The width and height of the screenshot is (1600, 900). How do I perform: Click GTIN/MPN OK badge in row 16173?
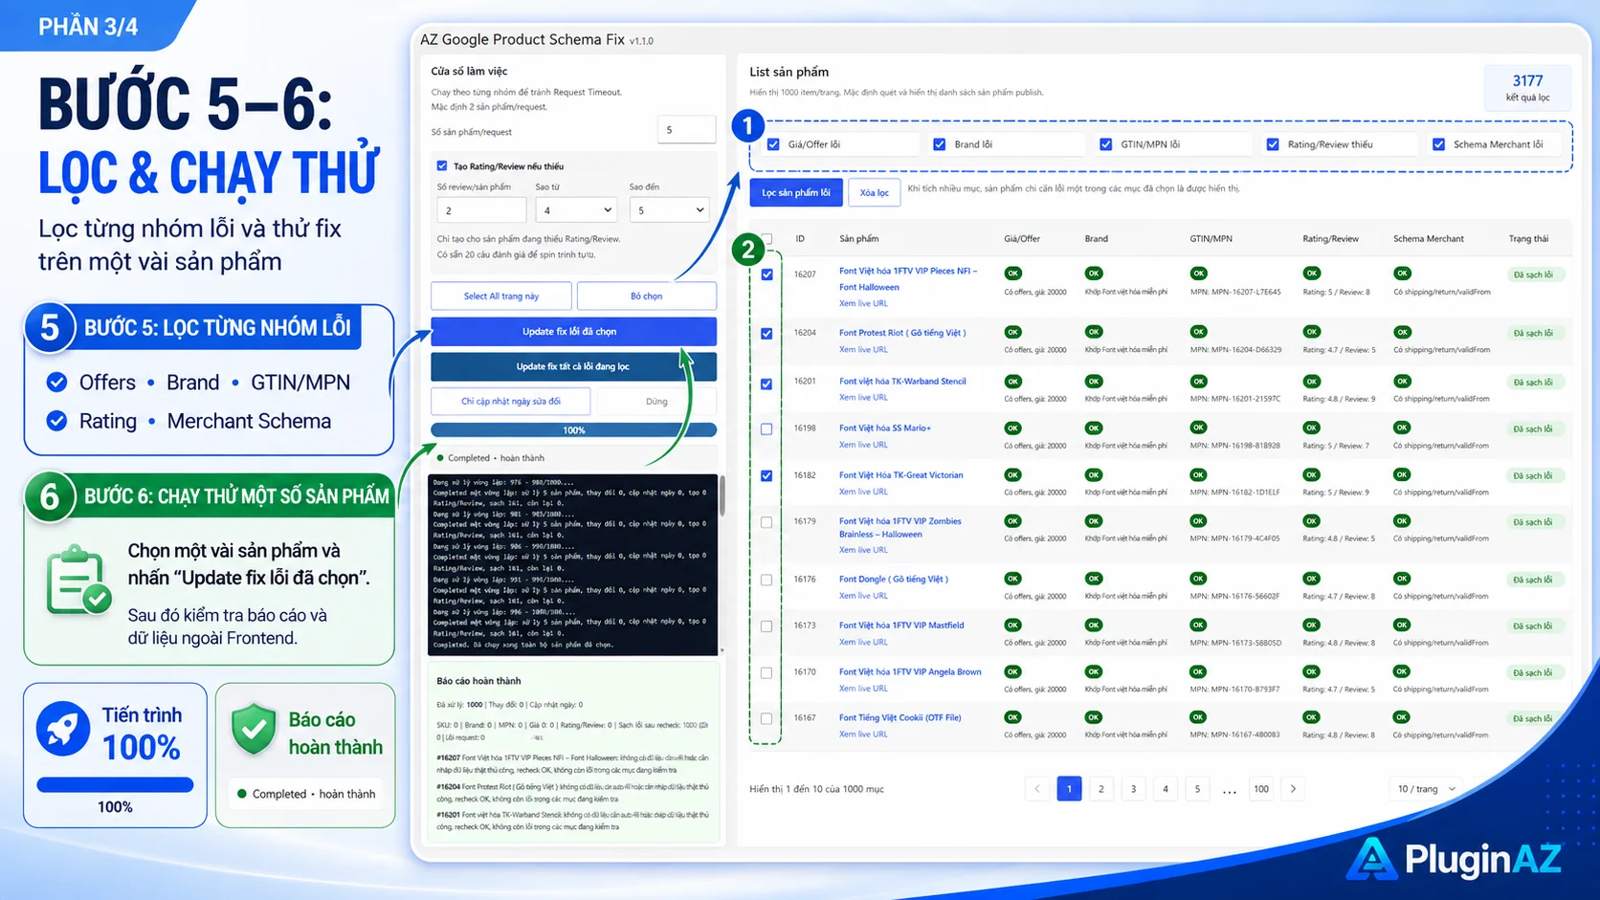[x=1198, y=625]
